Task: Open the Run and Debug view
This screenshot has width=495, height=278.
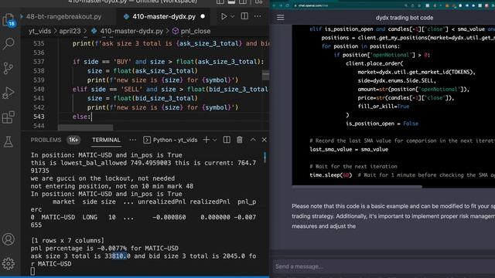Action: click(x=9, y=93)
